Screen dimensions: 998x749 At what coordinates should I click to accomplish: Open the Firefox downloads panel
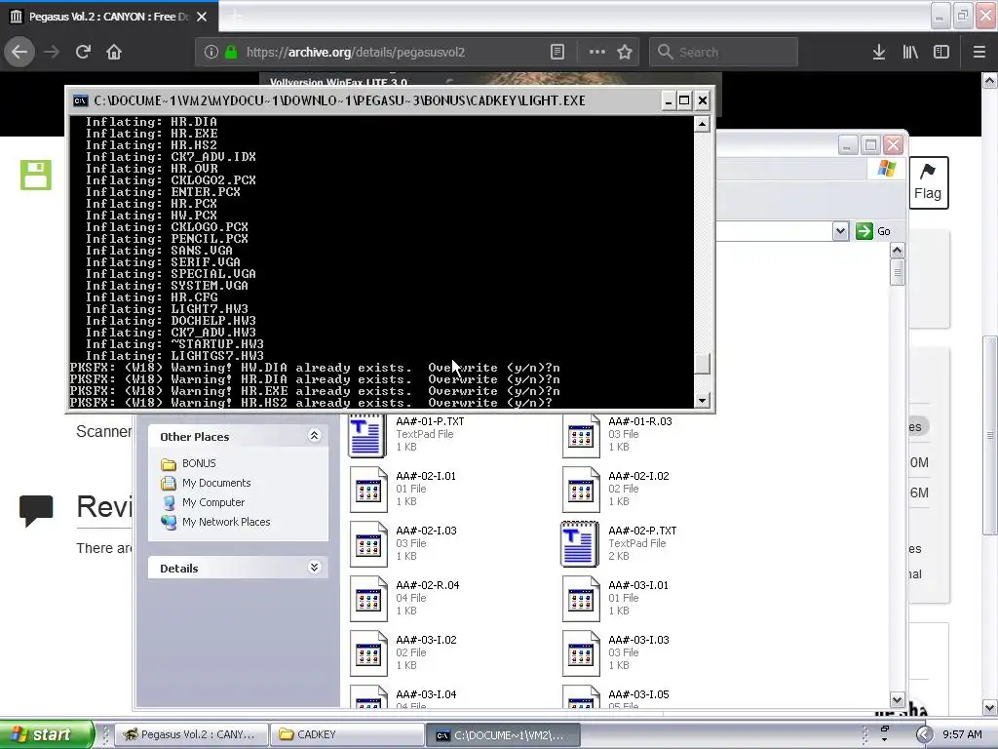[x=879, y=52]
